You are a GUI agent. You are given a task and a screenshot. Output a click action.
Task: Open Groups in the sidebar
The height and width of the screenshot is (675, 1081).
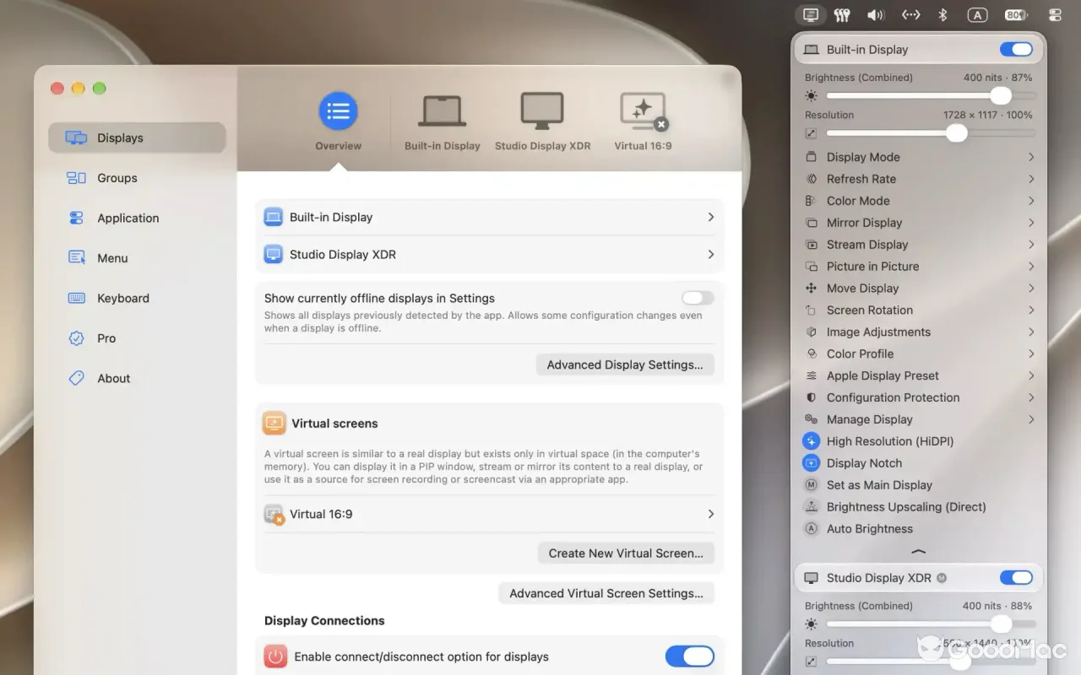[137, 178]
